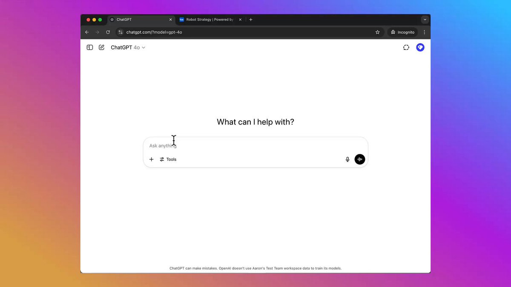The height and width of the screenshot is (287, 511).
Task: Turn on temporary chat via the dashed circle icon
Action: (x=406, y=48)
